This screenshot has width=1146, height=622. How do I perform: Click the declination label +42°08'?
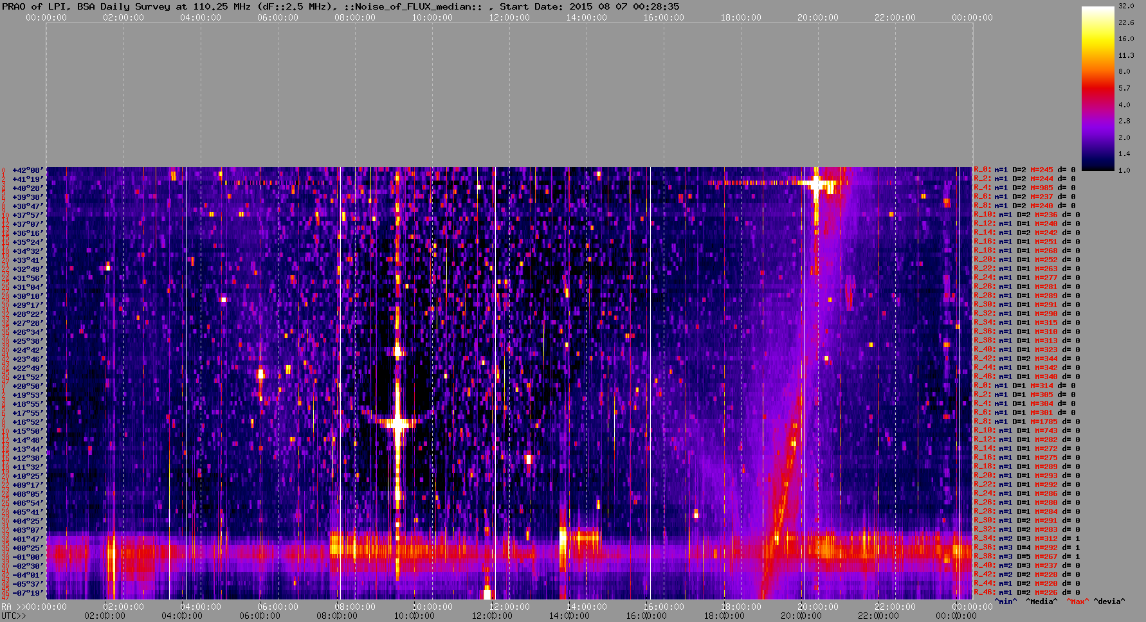click(x=28, y=170)
